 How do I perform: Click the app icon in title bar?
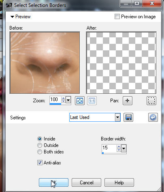click(x=9, y=5)
